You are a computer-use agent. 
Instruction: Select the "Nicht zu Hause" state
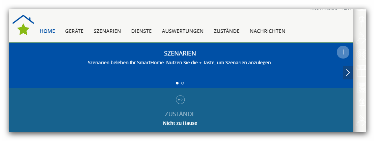click(180, 123)
